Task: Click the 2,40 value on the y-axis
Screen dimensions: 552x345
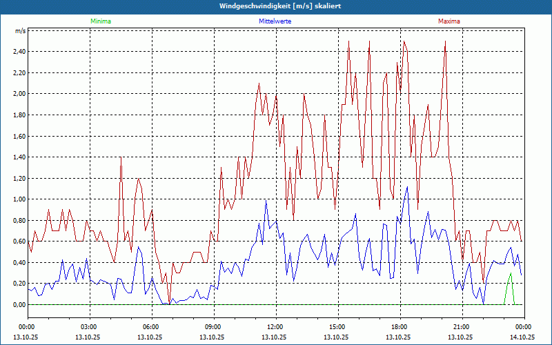Action: (x=20, y=52)
